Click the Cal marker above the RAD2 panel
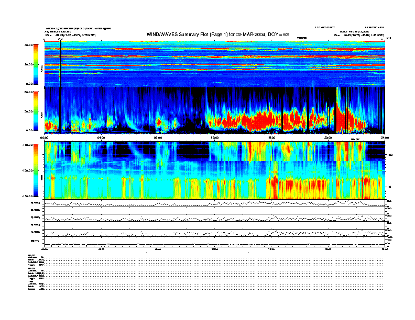 pos(60,39)
